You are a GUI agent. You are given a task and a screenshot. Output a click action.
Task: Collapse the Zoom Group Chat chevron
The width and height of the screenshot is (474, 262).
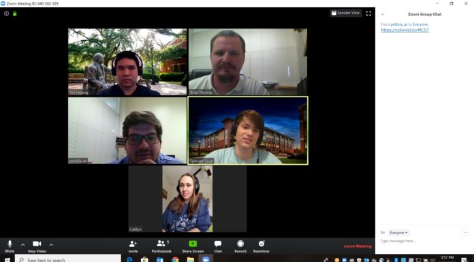pos(383,14)
